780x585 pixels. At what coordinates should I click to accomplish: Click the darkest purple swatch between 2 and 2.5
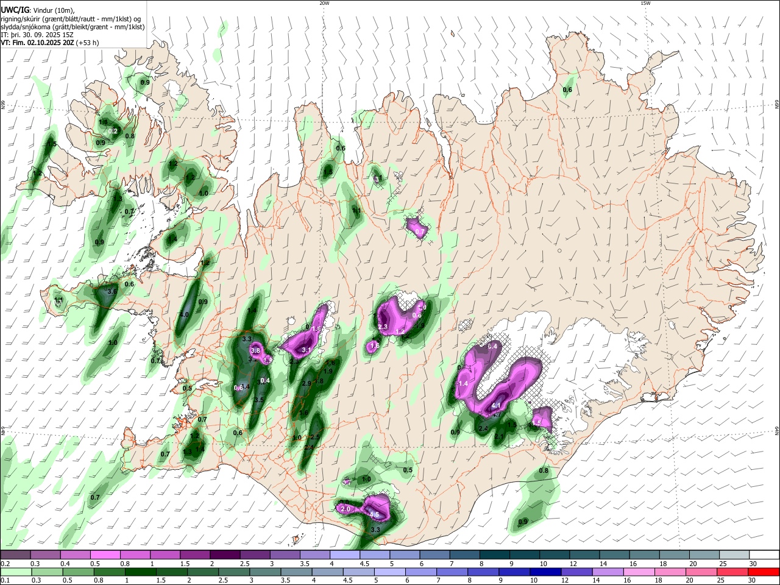click(224, 555)
